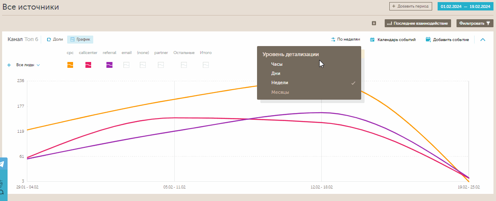The image size is (496, 201).
Task: Open the Последнее взаимодействие attribution button
Action: [418, 23]
